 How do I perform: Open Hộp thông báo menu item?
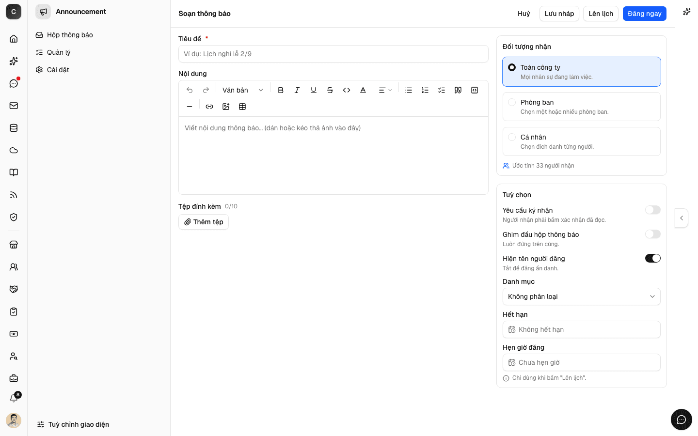[99, 35]
